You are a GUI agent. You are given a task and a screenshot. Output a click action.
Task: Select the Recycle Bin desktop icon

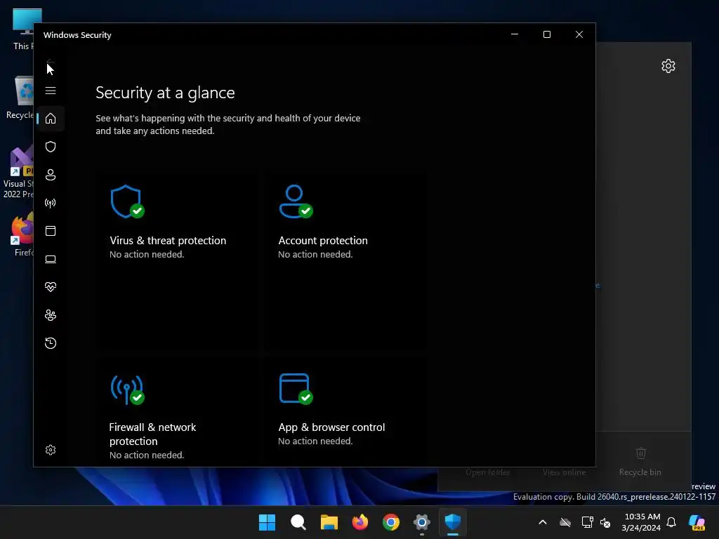pyautogui.click(x=20, y=98)
